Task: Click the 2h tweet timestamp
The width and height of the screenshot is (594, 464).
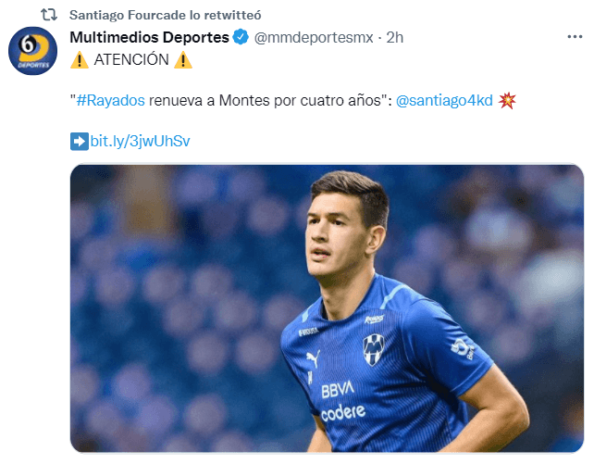Action: pos(395,38)
